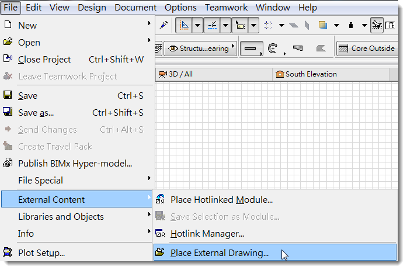This screenshot has height=270, width=407.
Task: Open the Structu...earing display dropdown
Action: 200,49
